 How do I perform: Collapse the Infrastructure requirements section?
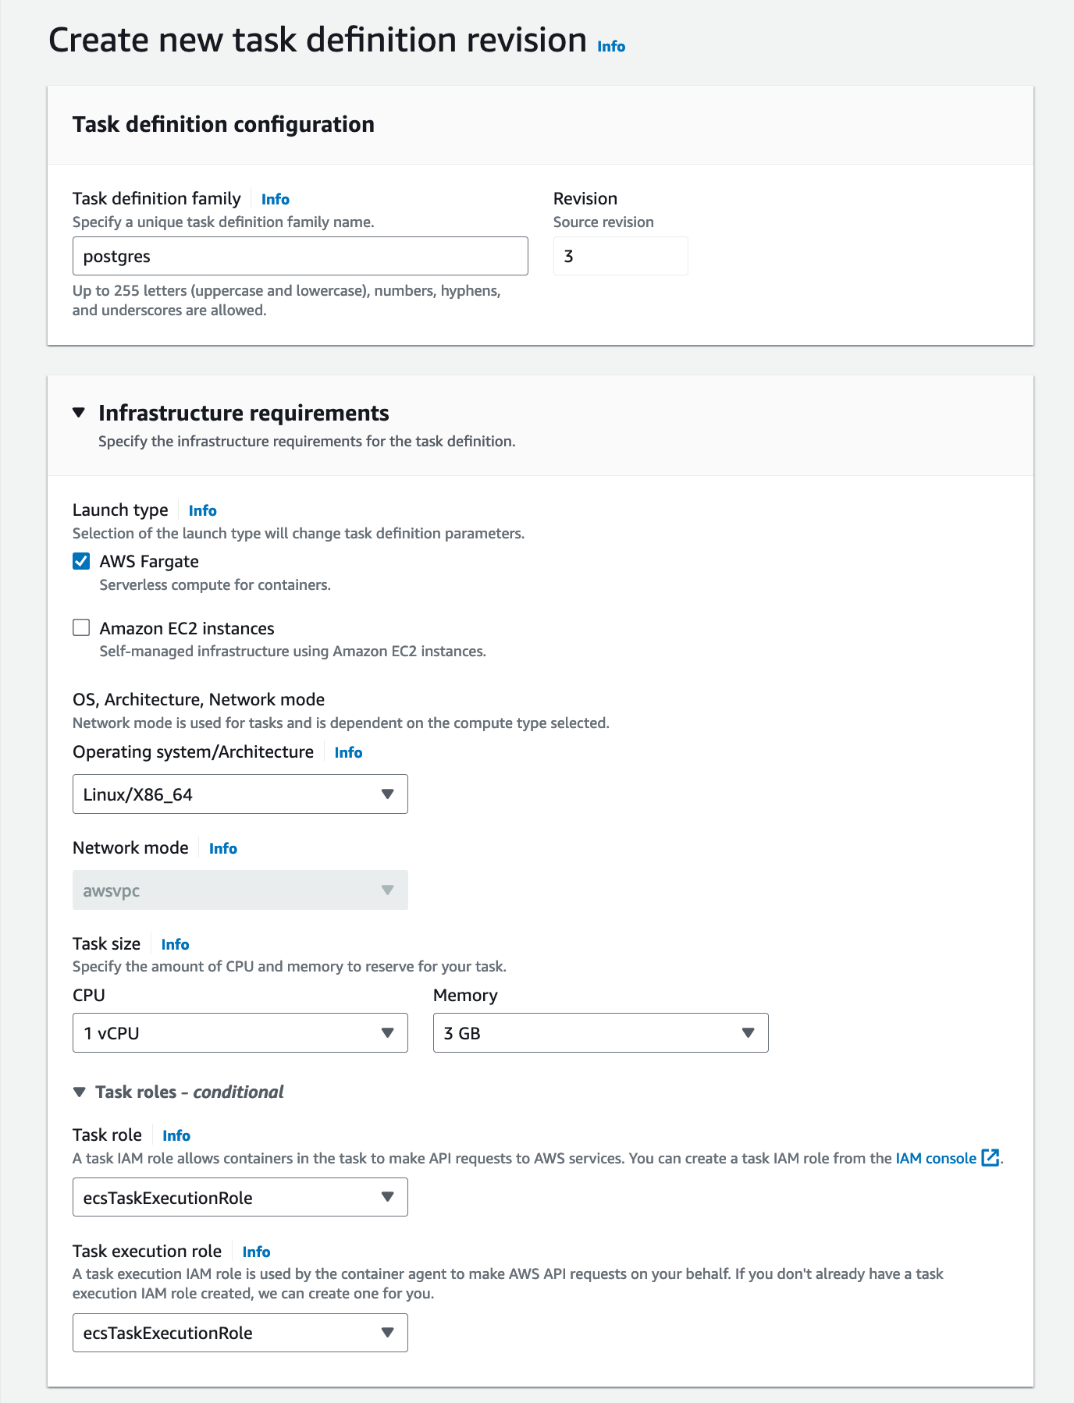(79, 413)
